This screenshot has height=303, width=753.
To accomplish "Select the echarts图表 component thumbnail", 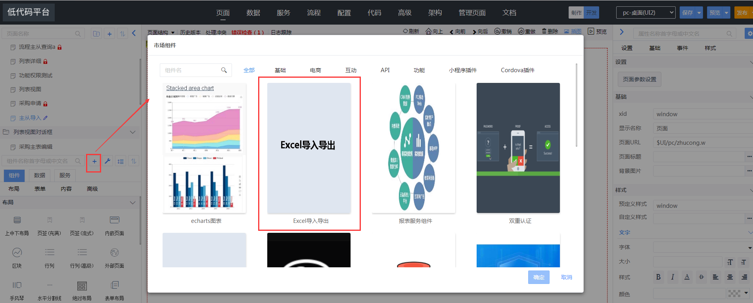I will pos(204,148).
